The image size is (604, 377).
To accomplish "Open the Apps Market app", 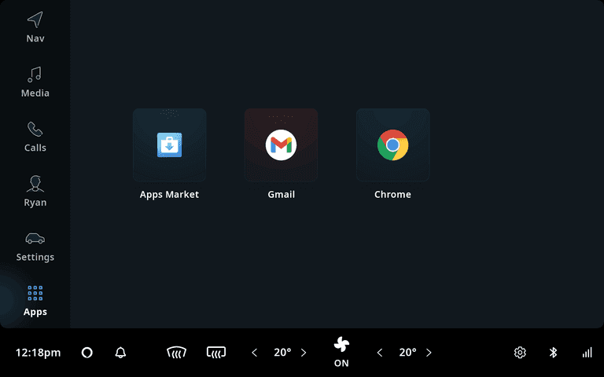I will [x=169, y=145].
